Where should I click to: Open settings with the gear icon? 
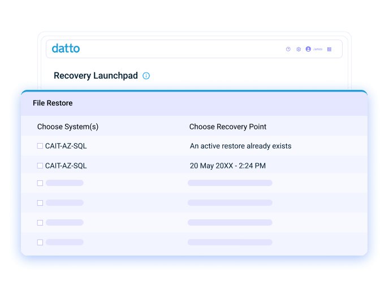299,49
